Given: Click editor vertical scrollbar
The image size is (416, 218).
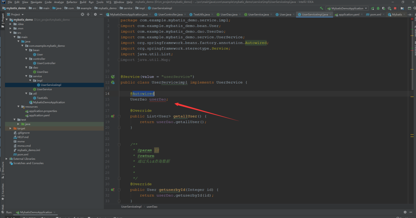Looking at the screenshot, I should (x=412, y=55).
